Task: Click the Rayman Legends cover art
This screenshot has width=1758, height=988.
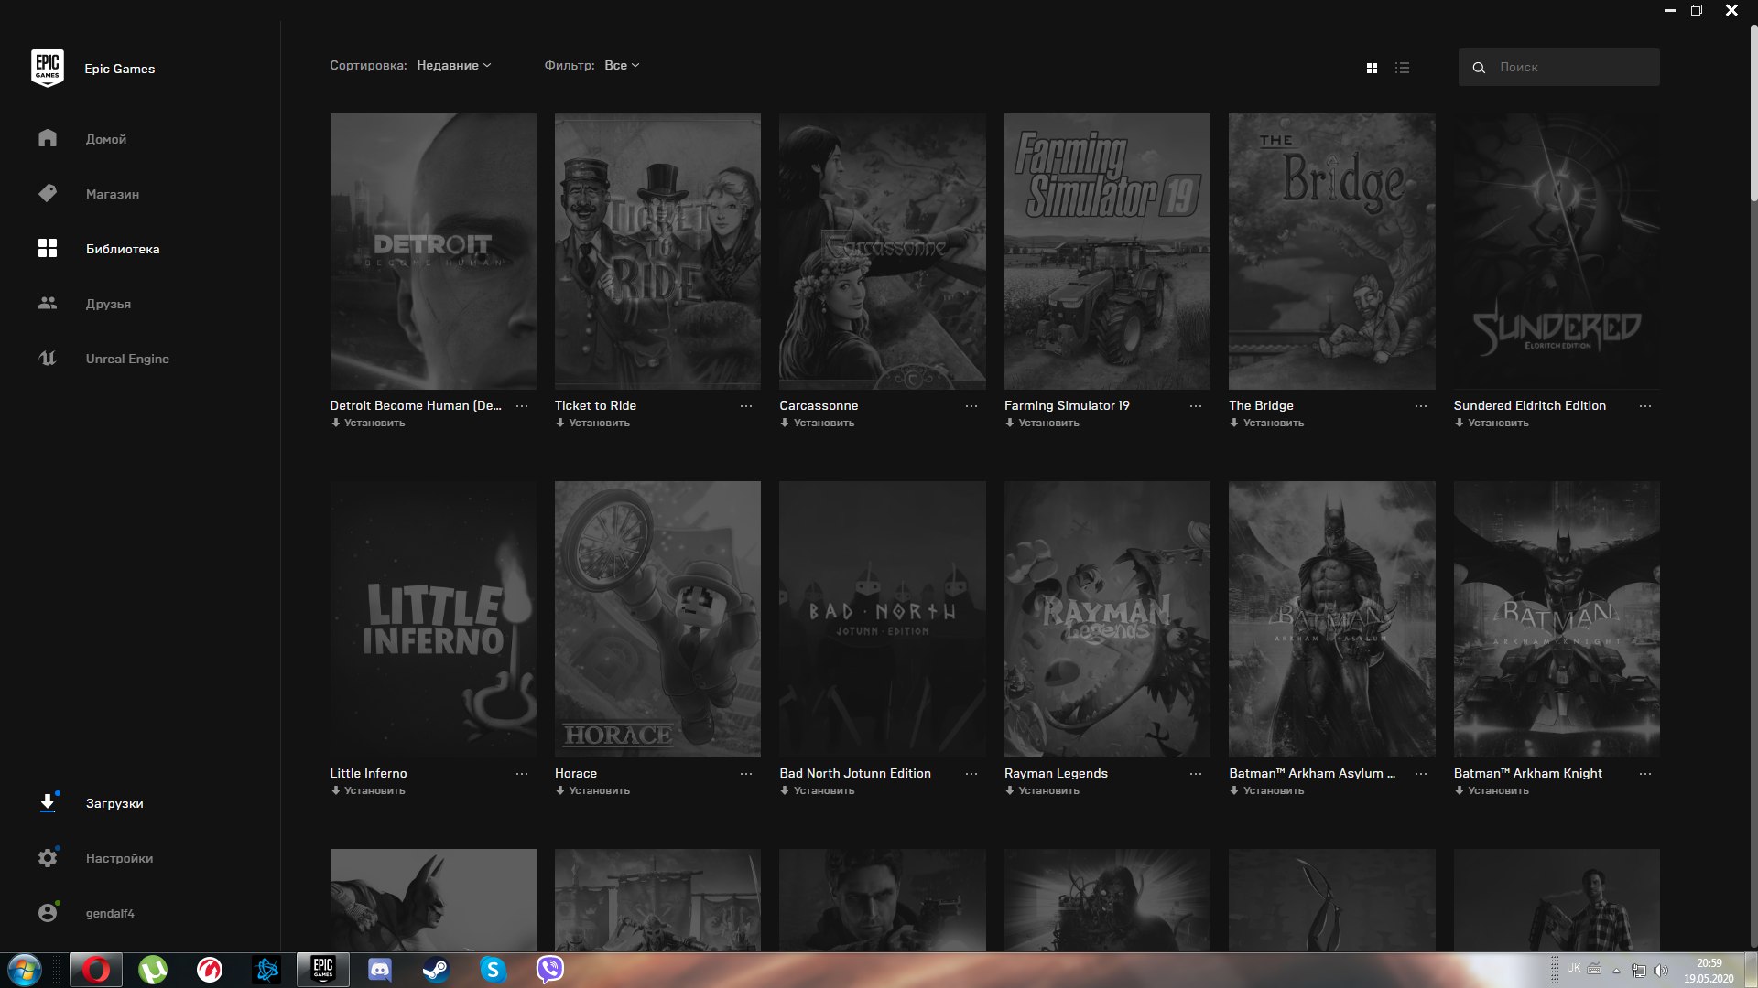Action: (1107, 619)
